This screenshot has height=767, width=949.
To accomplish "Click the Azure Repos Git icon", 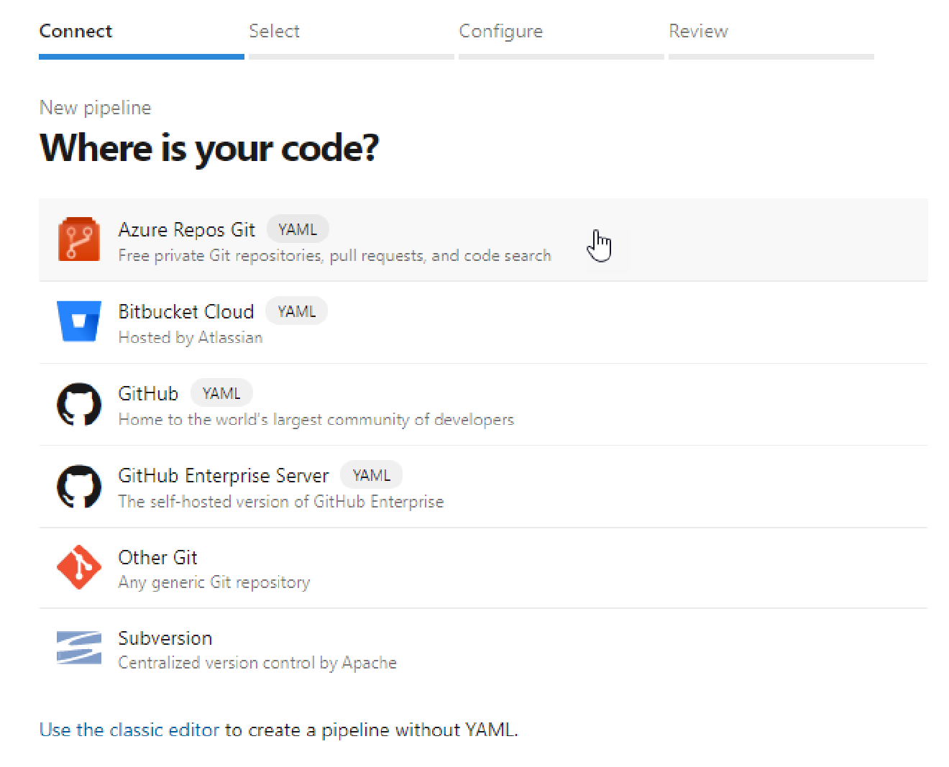I will pos(79,239).
